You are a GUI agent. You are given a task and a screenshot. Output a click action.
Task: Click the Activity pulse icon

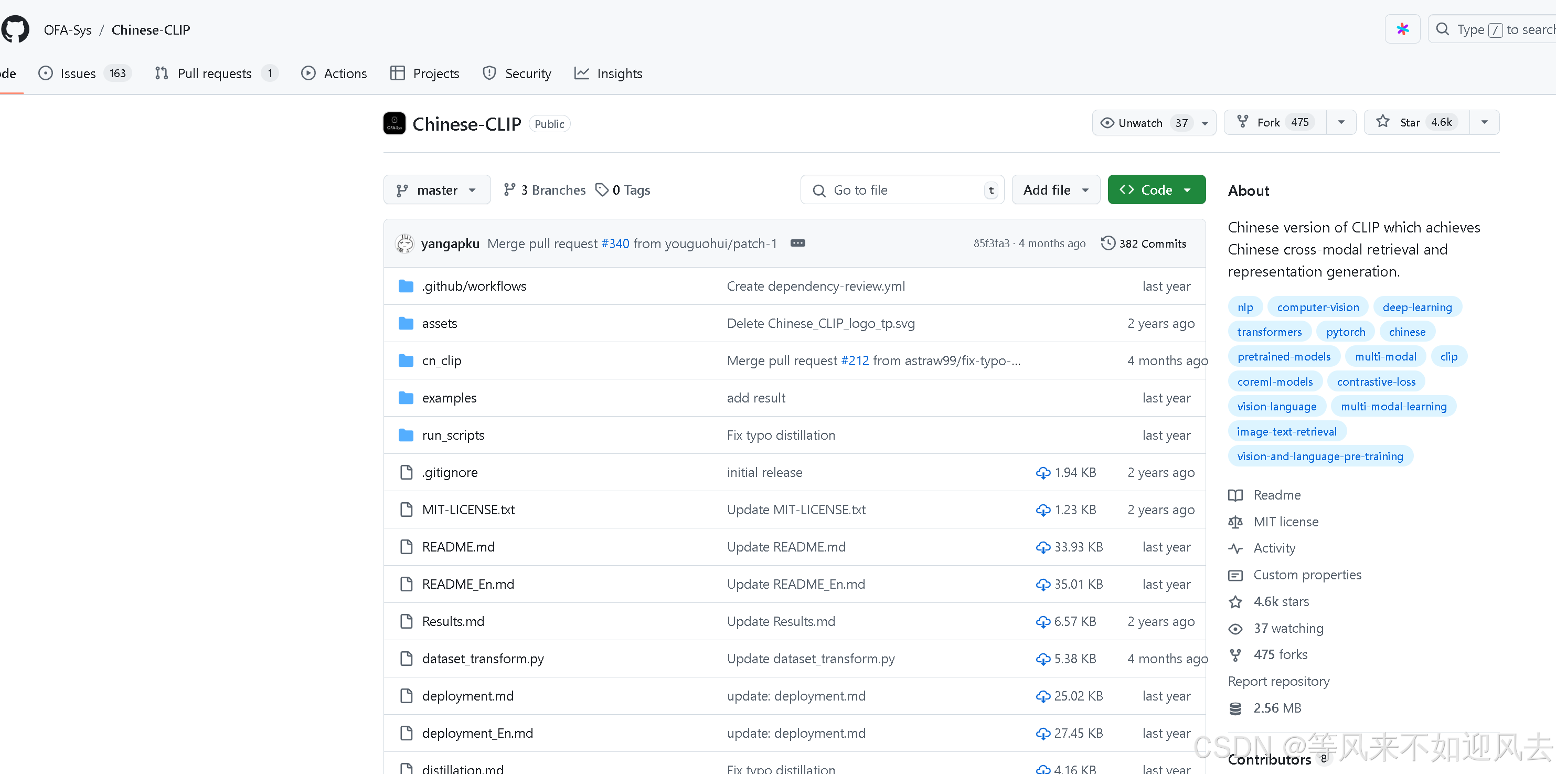tap(1235, 549)
